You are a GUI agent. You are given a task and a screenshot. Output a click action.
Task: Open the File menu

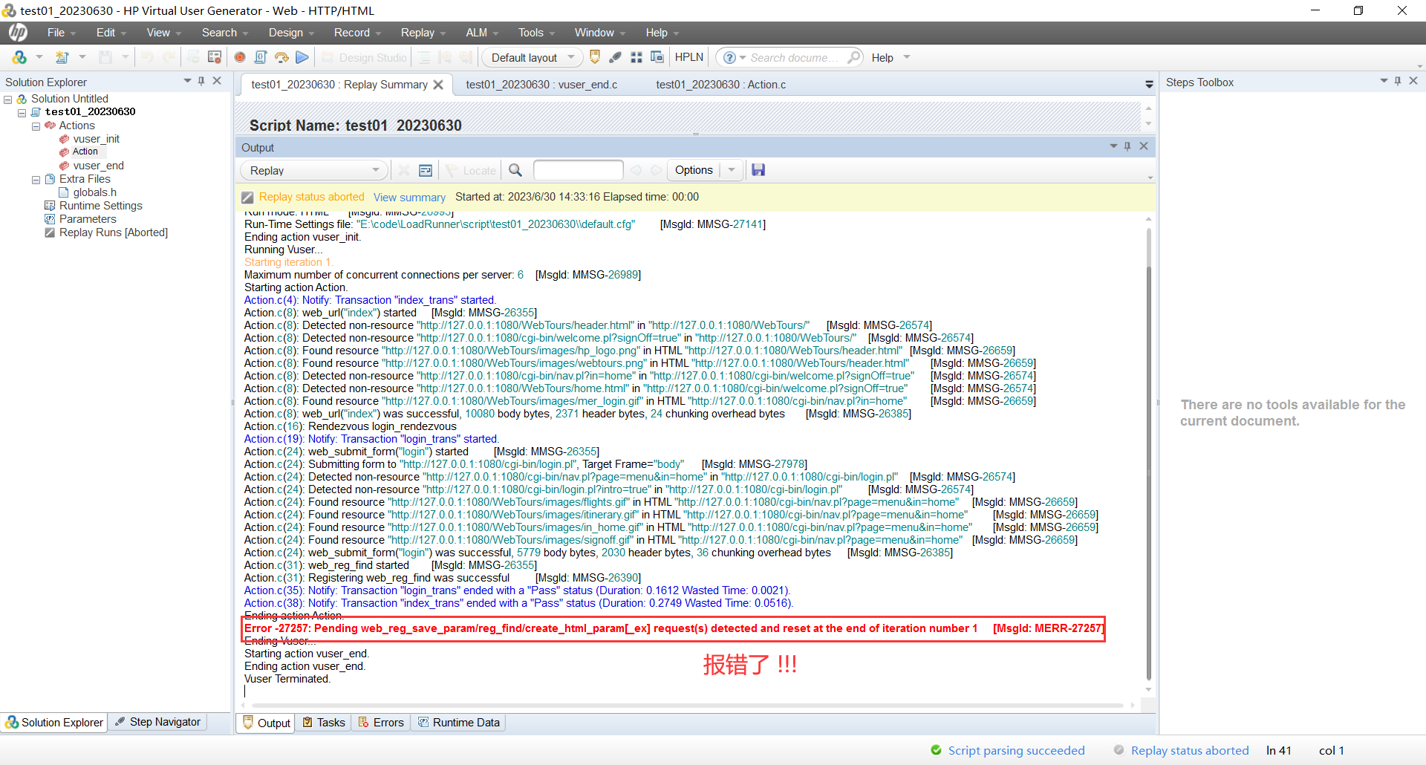click(x=62, y=33)
